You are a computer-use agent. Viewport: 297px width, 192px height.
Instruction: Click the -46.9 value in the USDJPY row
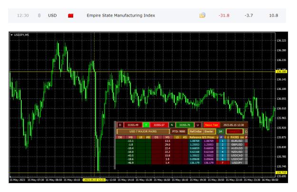tap(131, 163)
